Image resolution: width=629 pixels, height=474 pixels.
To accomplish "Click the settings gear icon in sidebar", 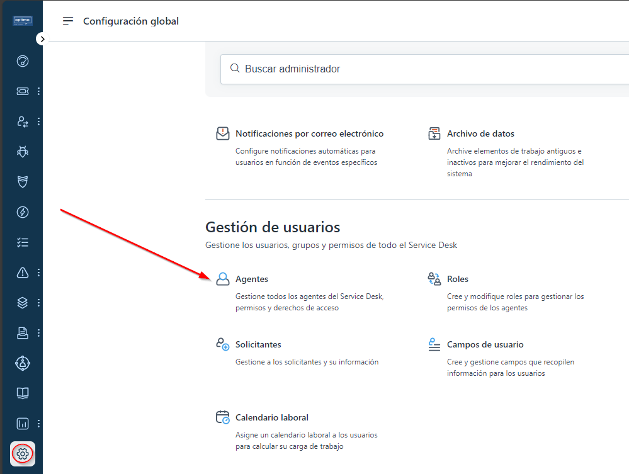I will 23,453.
